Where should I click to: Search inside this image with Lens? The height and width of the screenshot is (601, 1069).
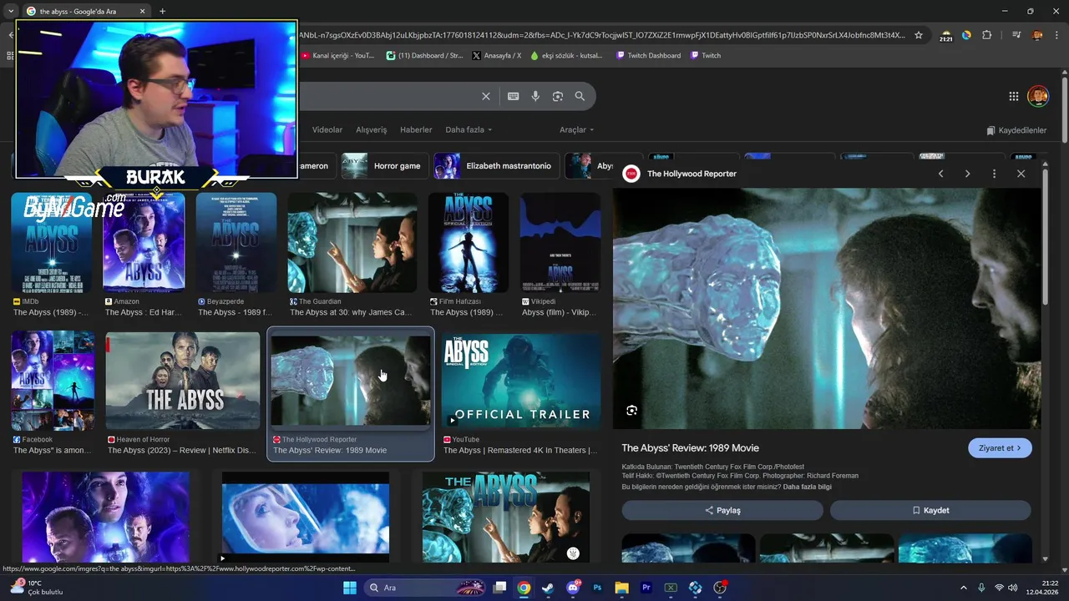(632, 410)
